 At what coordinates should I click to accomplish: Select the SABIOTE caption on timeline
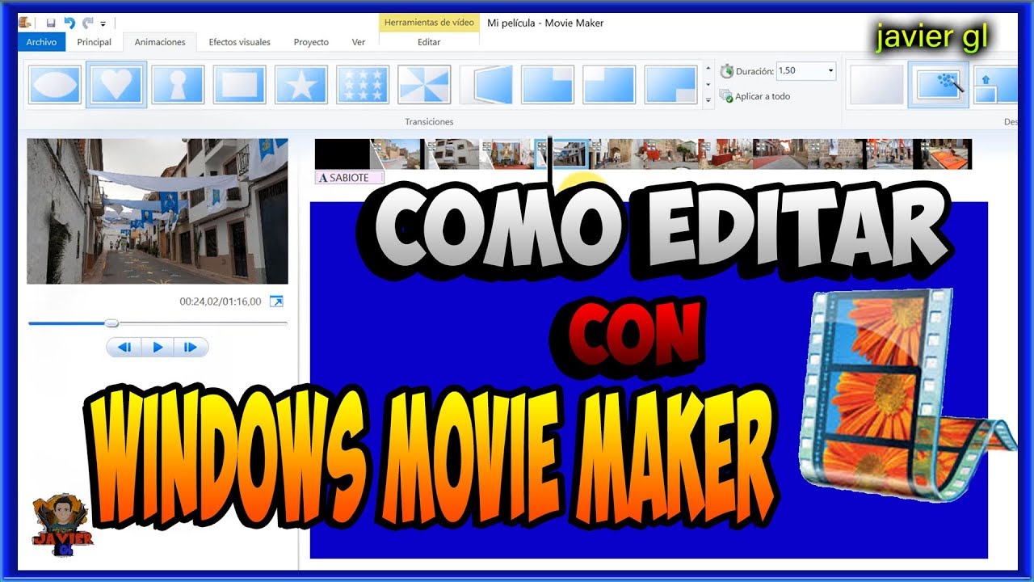349,177
